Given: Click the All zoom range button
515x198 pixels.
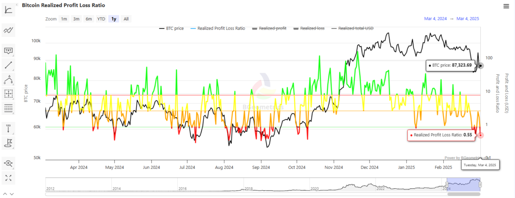Looking at the screenshot, I should (126, 19).
